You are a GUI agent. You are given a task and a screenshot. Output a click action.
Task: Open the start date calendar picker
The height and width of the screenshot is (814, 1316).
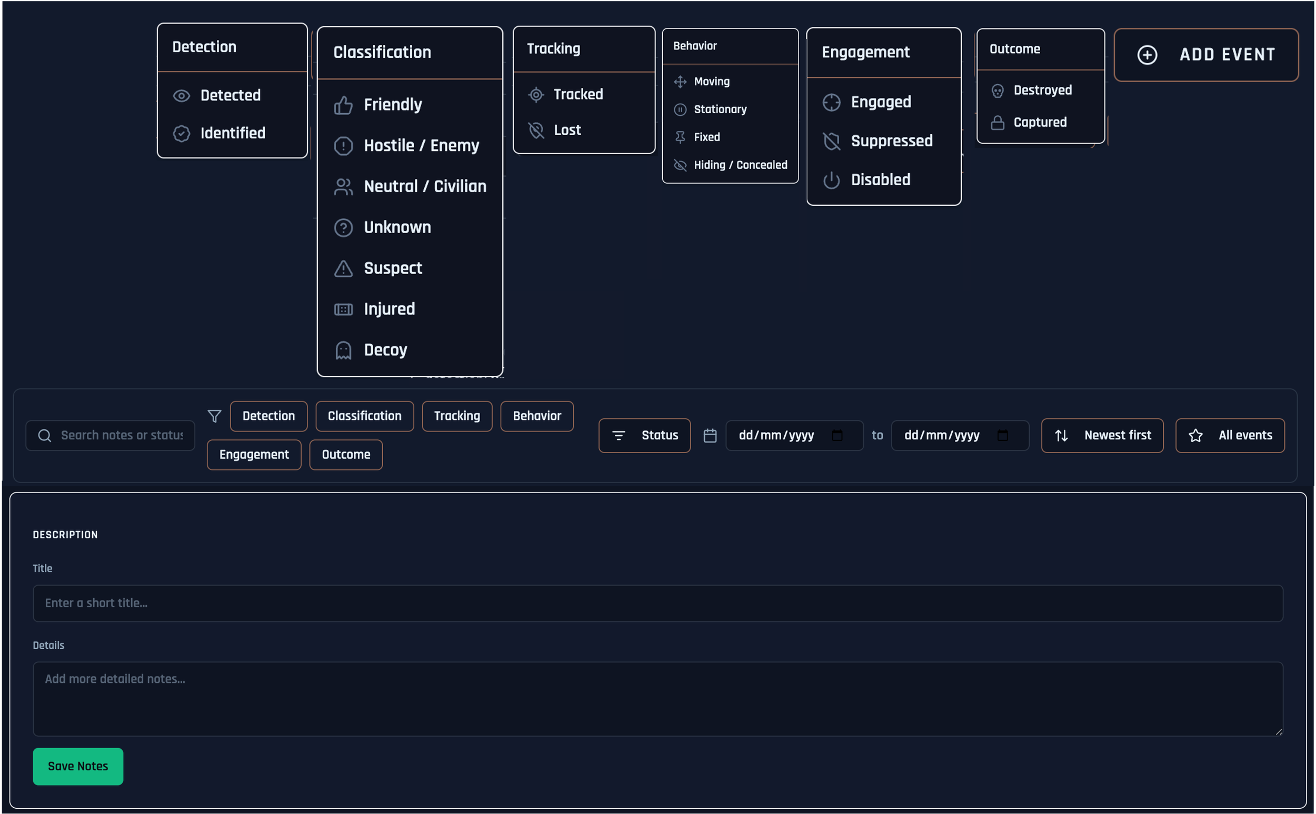pyautogui.click(x=837, y=436)
